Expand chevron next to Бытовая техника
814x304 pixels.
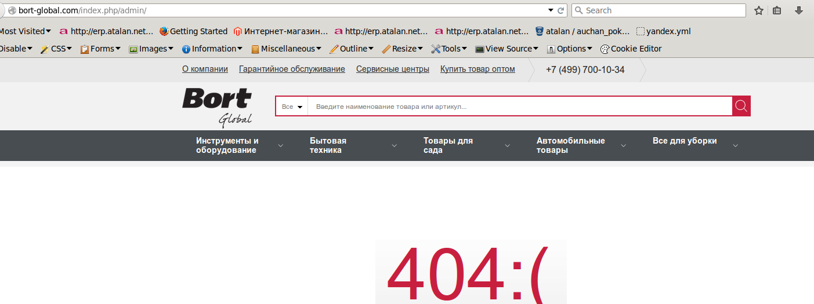(x=395, y=146)
